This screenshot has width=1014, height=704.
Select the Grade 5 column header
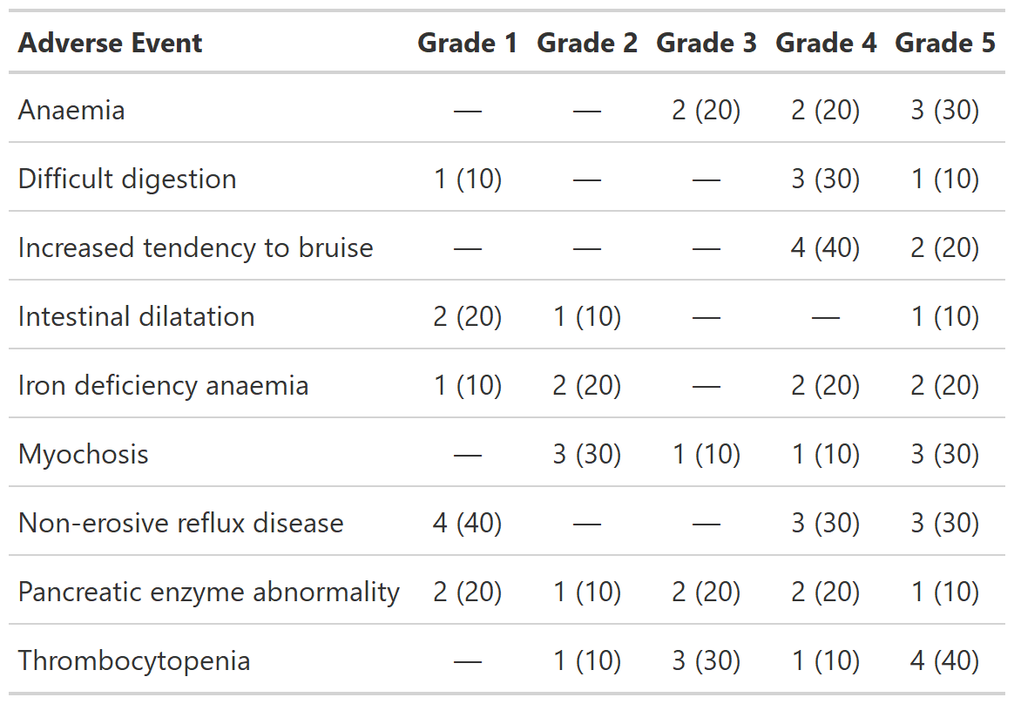945,43
